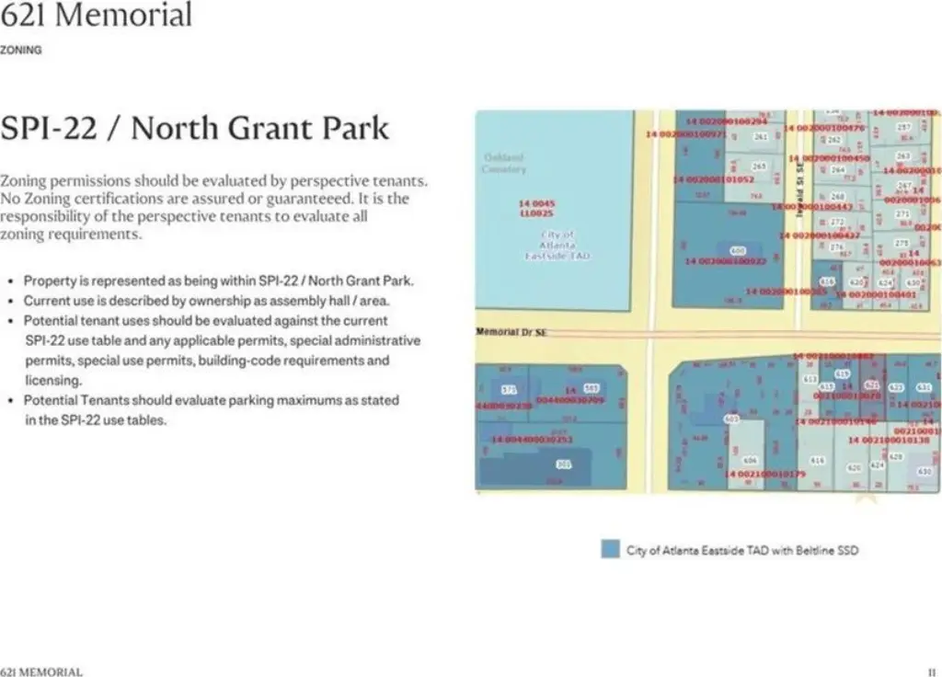The image size is (942, 677).
Task: Click the 621 address marker on the map
Action: point(872,384)
